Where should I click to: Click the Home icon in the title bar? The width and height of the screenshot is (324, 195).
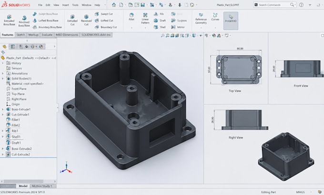(114, 5)
